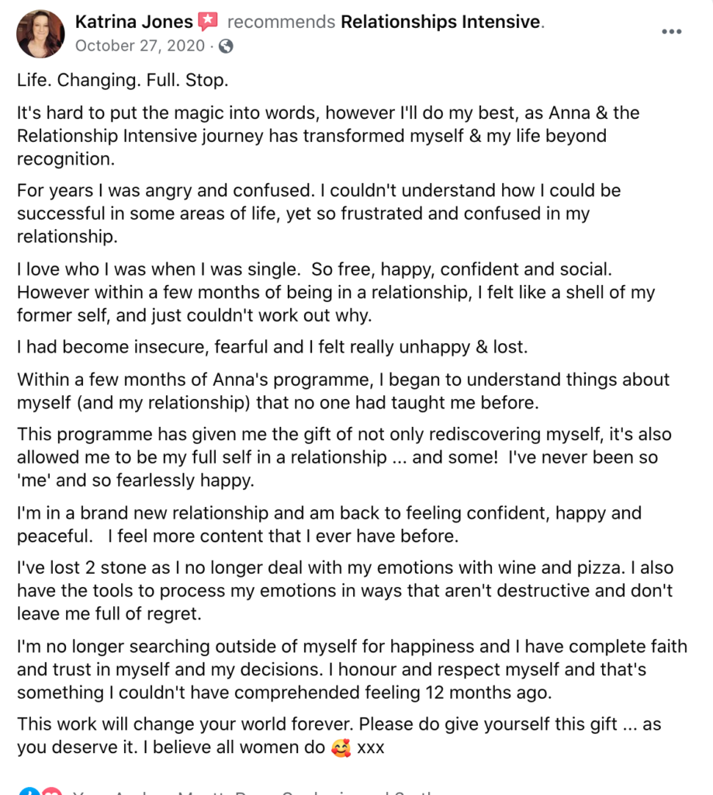713x795 pixels.
Task: Click paragraph starting 'Within a few months of Anna's'
Action: (x=343, y=391)
